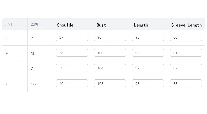Edit the Shoulder value 38 for size M

[72, 53]
